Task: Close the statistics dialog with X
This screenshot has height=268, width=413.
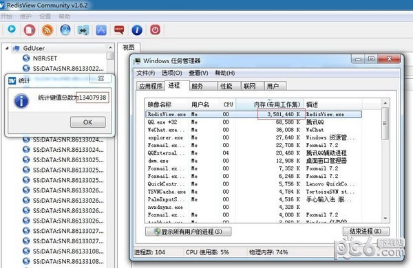Action: tap(101, 78)
